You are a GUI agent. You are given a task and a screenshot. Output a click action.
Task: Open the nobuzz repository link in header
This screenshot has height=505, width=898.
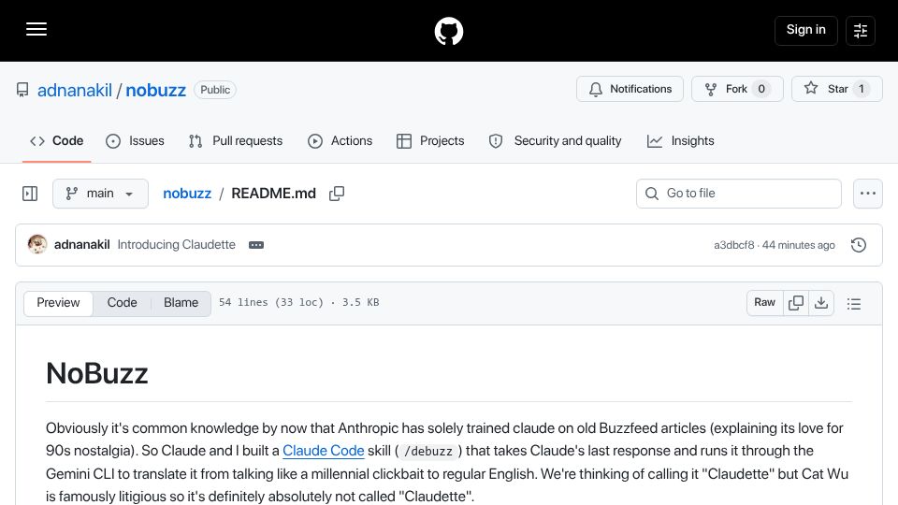[156, 90]
